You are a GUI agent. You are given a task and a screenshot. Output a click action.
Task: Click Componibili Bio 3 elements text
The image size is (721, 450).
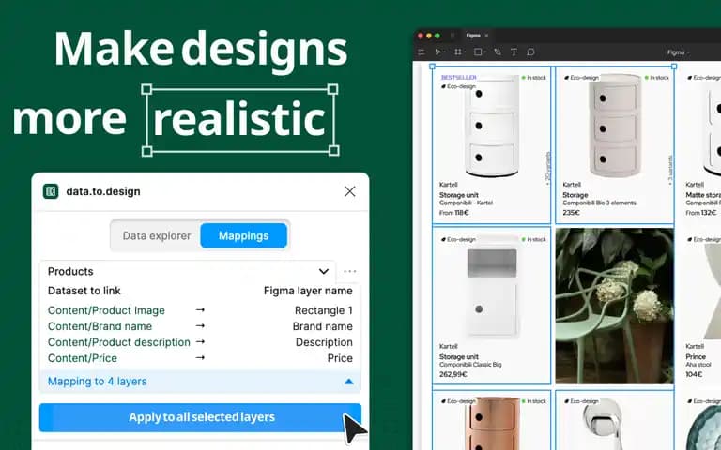pos(599,202)
